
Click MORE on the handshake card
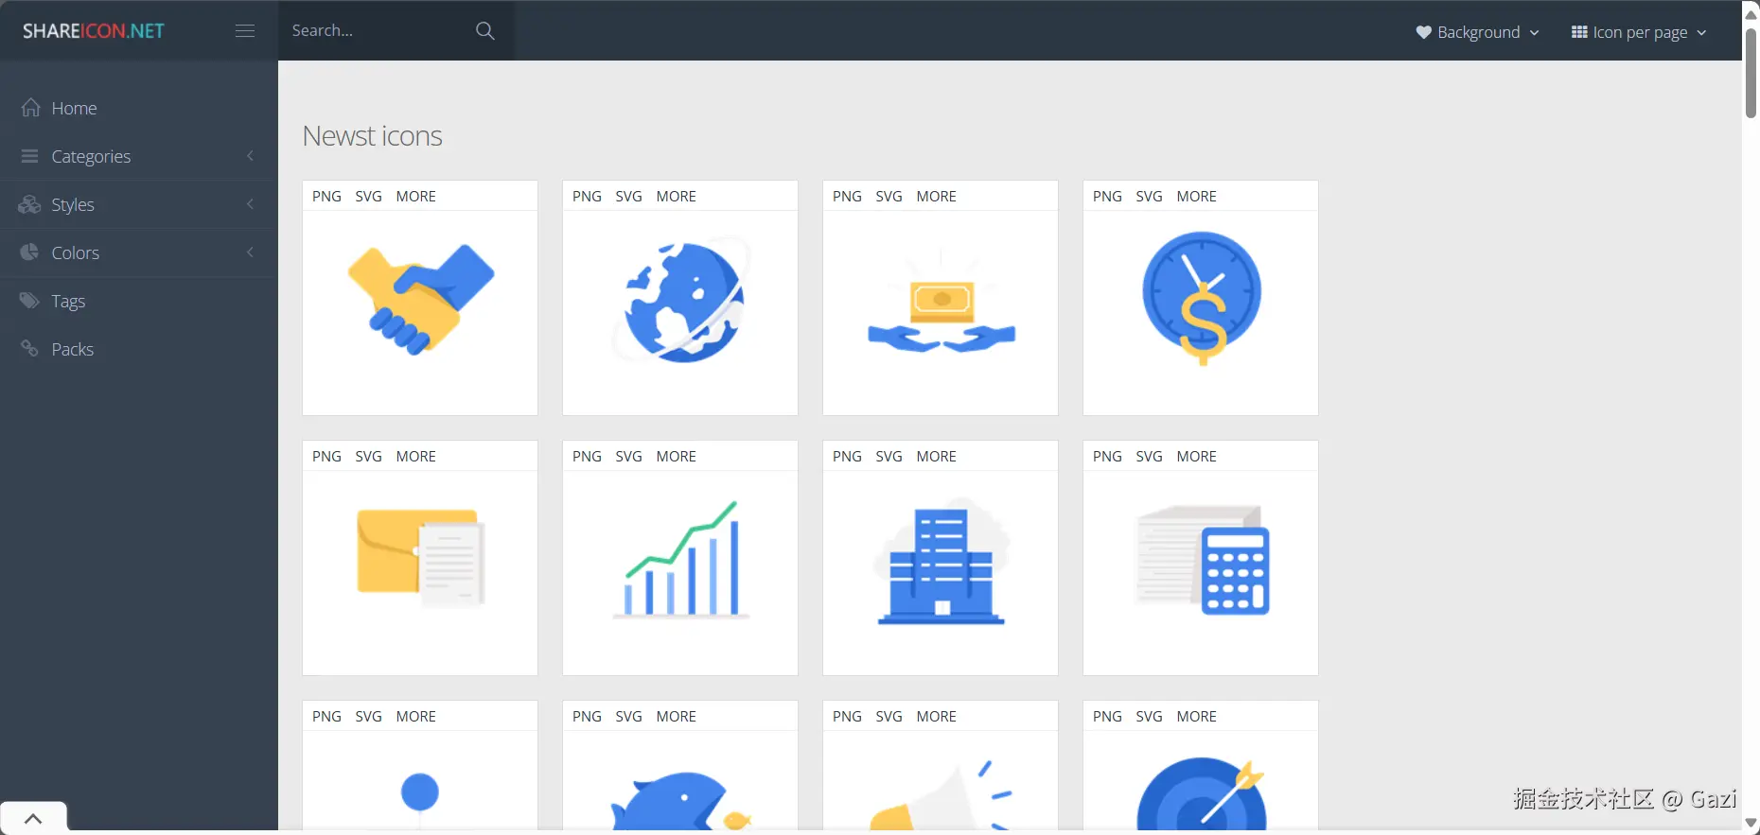click(x=415, y=196)
